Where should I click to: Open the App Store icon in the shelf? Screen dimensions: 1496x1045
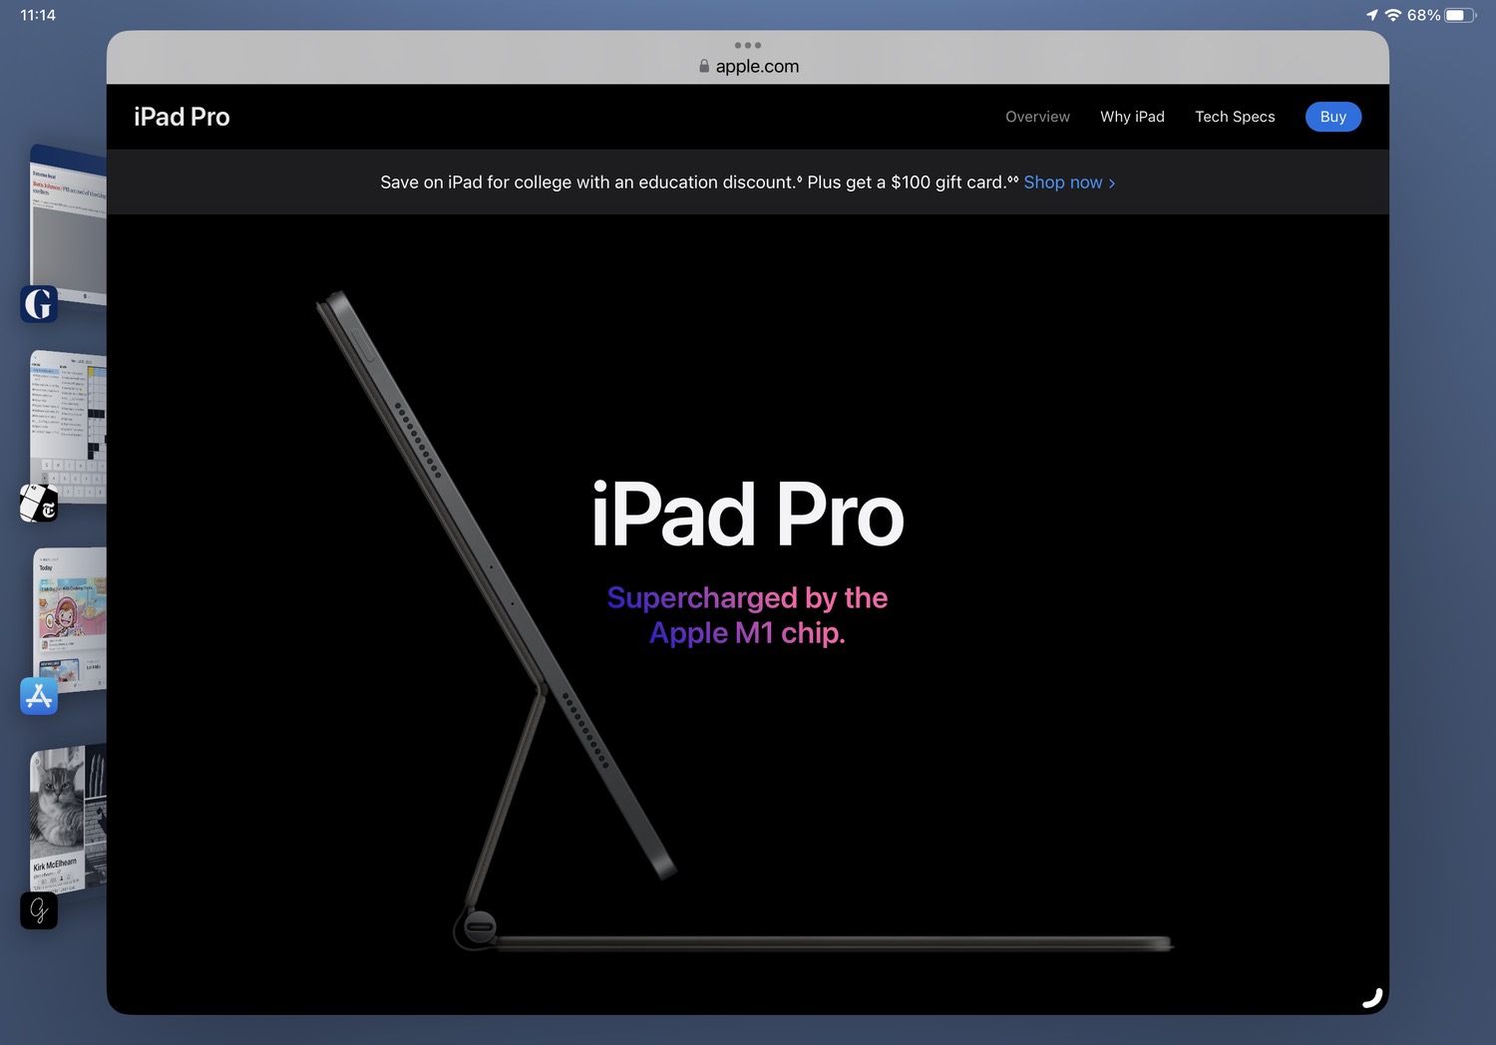coord(39,696)
